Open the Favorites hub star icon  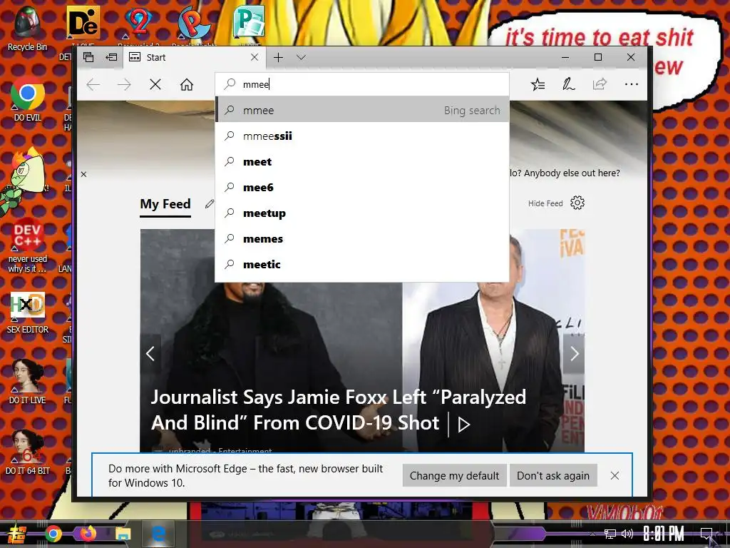(538, 84)
